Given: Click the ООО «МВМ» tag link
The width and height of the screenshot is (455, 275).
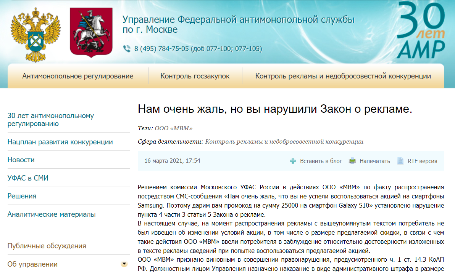Looking at the screenshot, I should click(174, 128).
